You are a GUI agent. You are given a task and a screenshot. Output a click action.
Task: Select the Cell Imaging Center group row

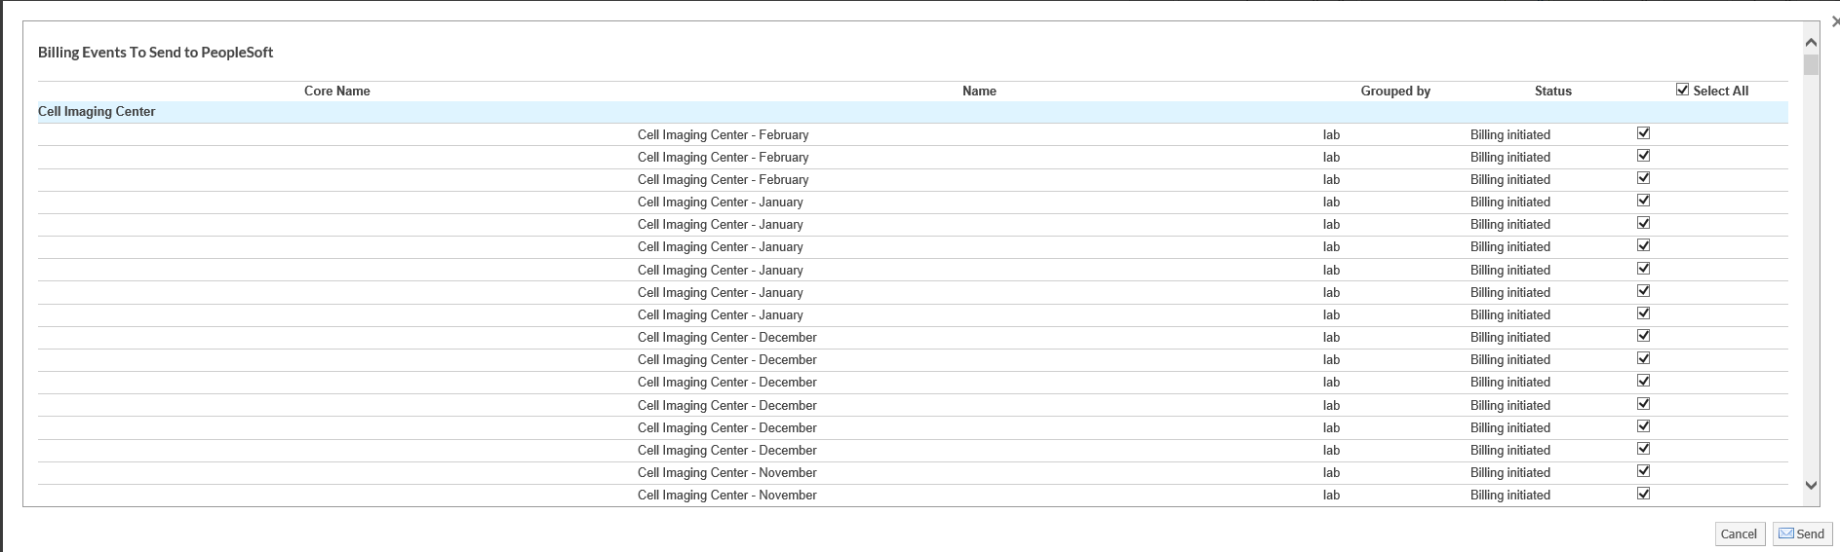point(97,112)
